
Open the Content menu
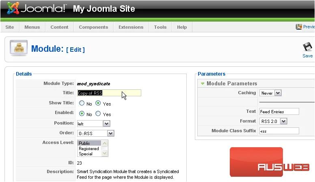pyautogui.click(x=59, y=27)
